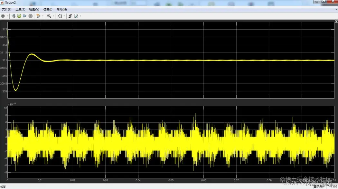338x189 pixels.
Task: Click the step forward simulation button
Action: (25, 16)
